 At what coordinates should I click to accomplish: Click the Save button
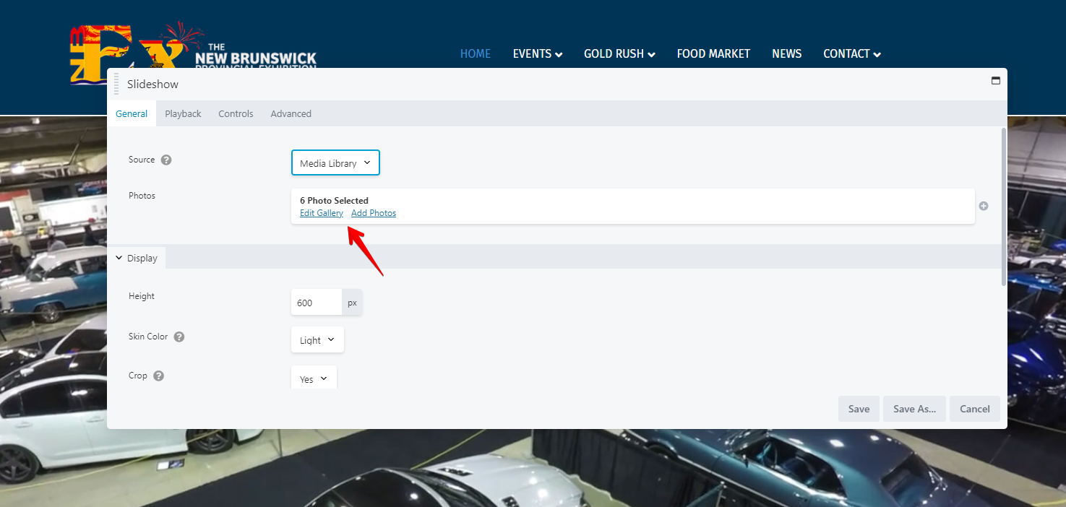coord(859,409)
